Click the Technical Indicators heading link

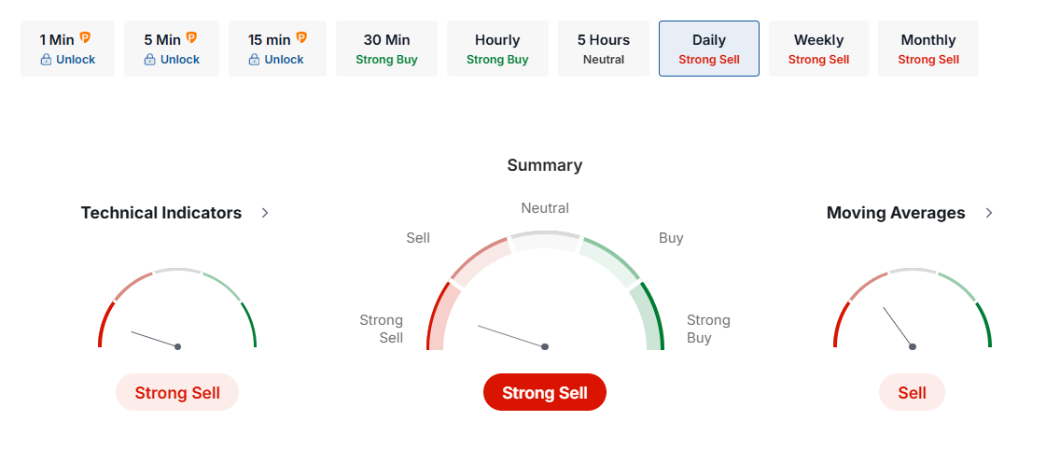pos(161,213)
